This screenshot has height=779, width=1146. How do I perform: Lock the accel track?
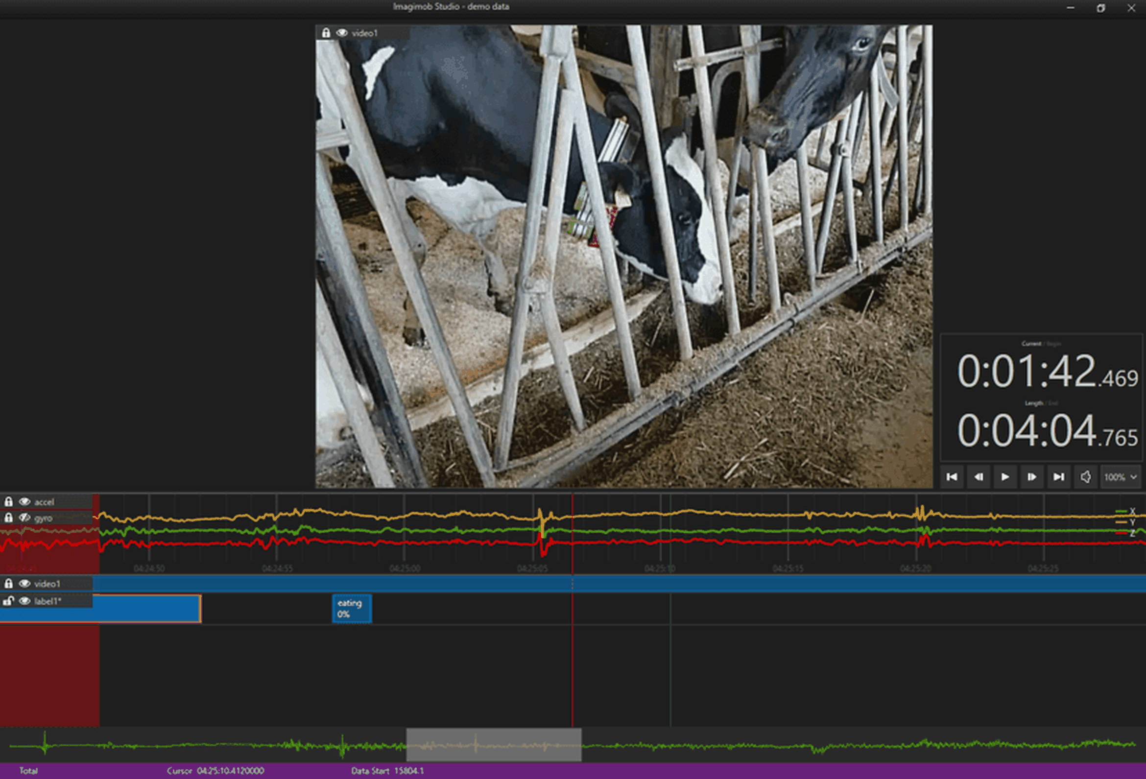[x=8, y=502]
